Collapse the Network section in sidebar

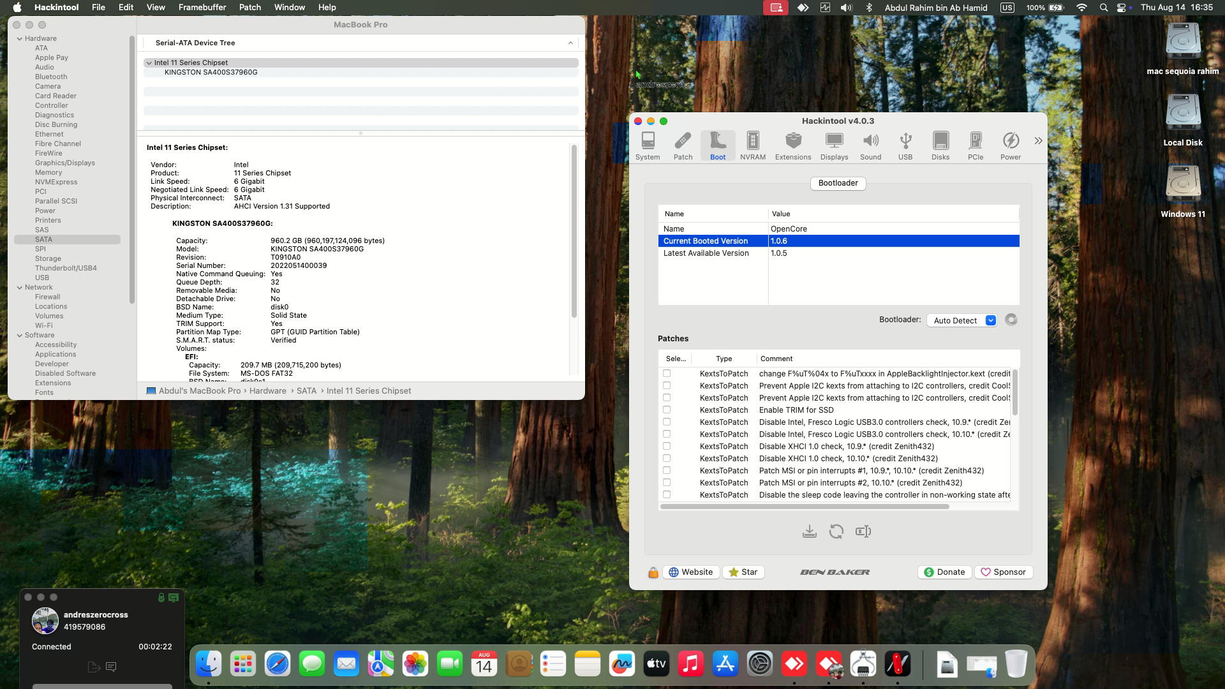(x=20, y=287)
